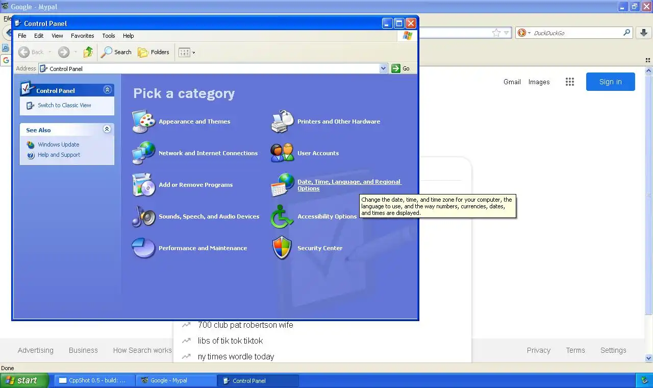
Task: Open Performance and Maintenance pie chart icon
Action: coord(143,248)
